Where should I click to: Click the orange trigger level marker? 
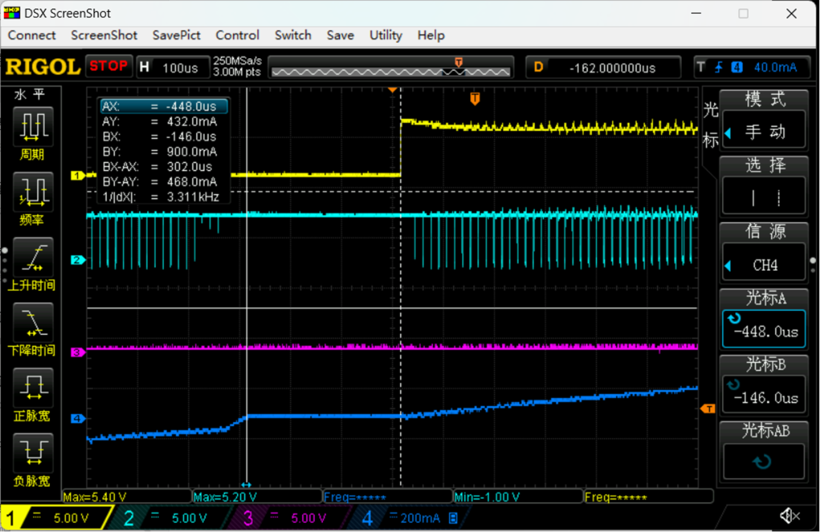click(x=708, y=408)
